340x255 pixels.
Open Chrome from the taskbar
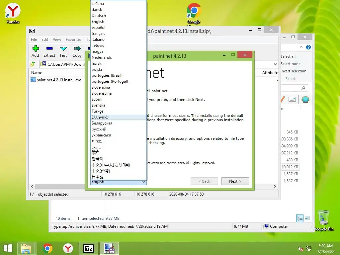(x=47, y=248)
